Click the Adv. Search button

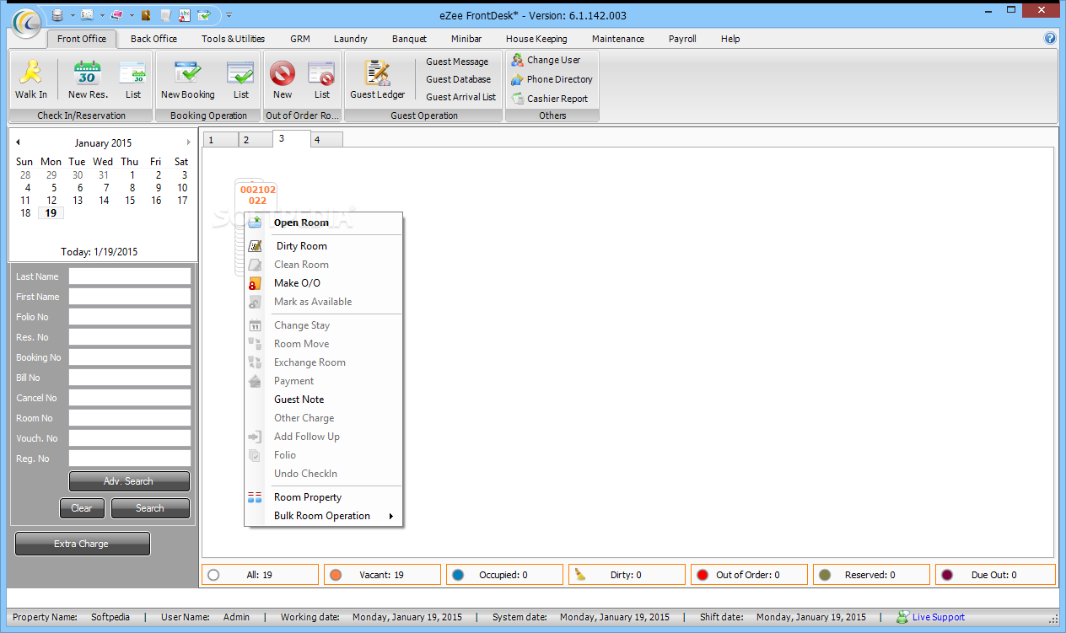tap(129, 481)
